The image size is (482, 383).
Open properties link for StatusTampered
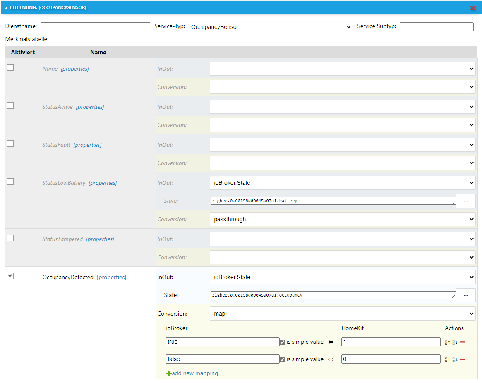pos(100,239)
